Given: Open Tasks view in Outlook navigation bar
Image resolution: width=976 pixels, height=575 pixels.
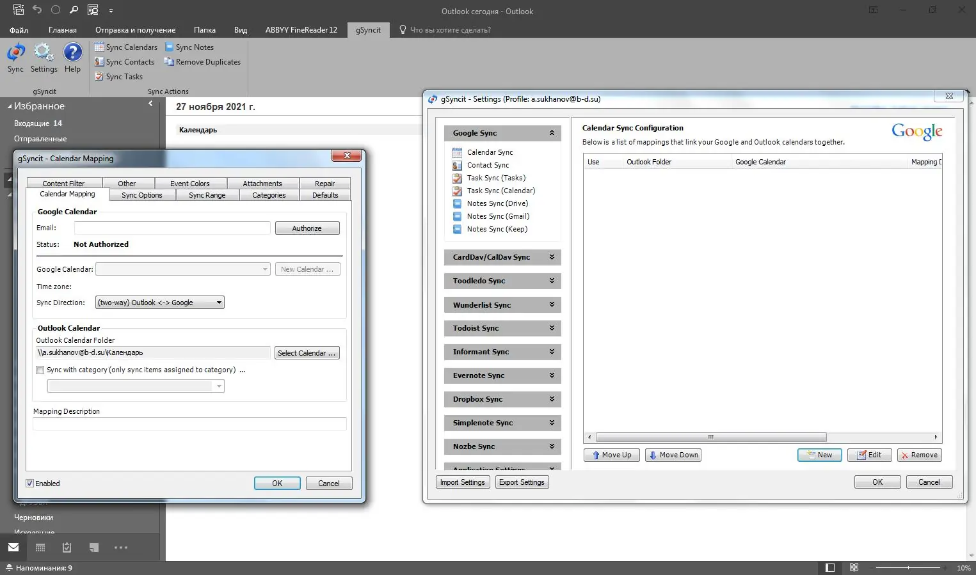Looking at the screenshot, I should 67,547.
